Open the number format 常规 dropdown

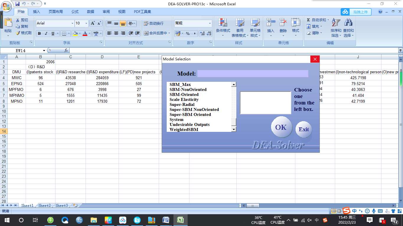(210, 23)
